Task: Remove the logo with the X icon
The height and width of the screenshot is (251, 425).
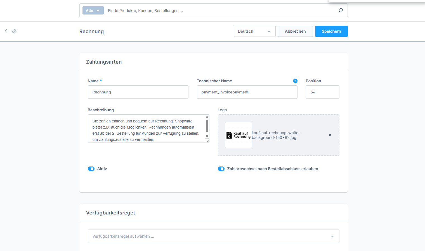Action: (330, 135)
